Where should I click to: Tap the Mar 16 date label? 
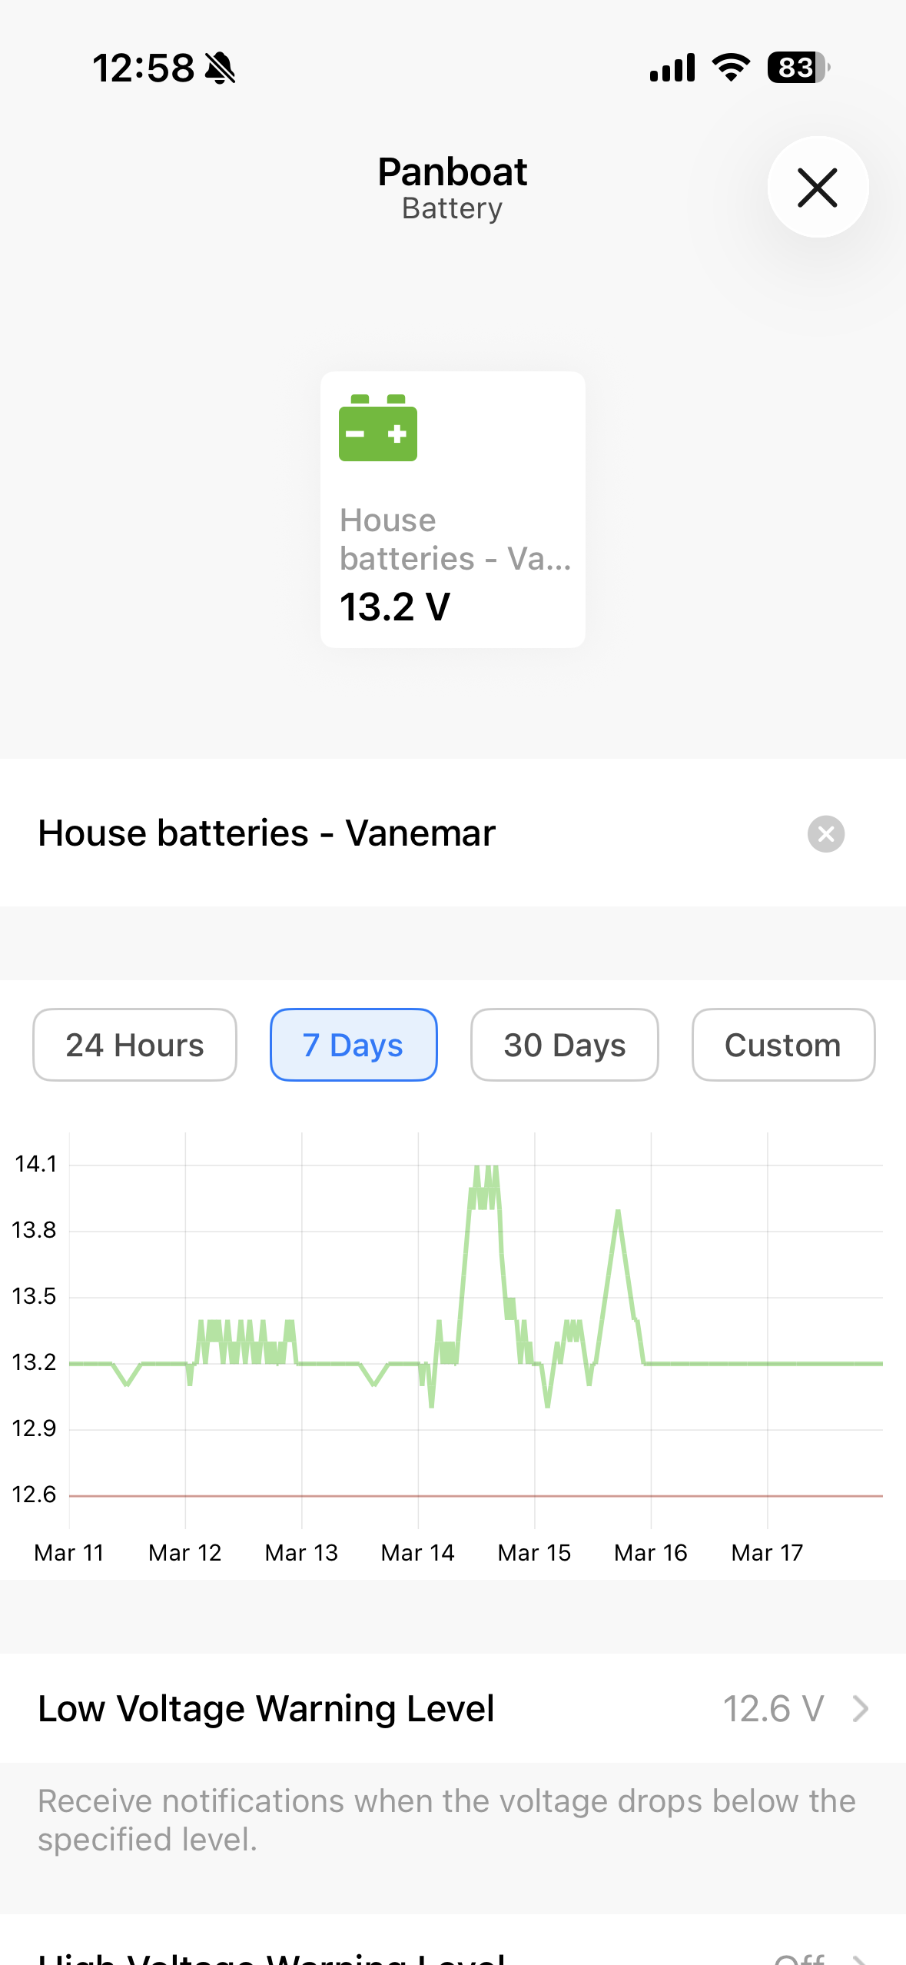(x=650, y=1553)
